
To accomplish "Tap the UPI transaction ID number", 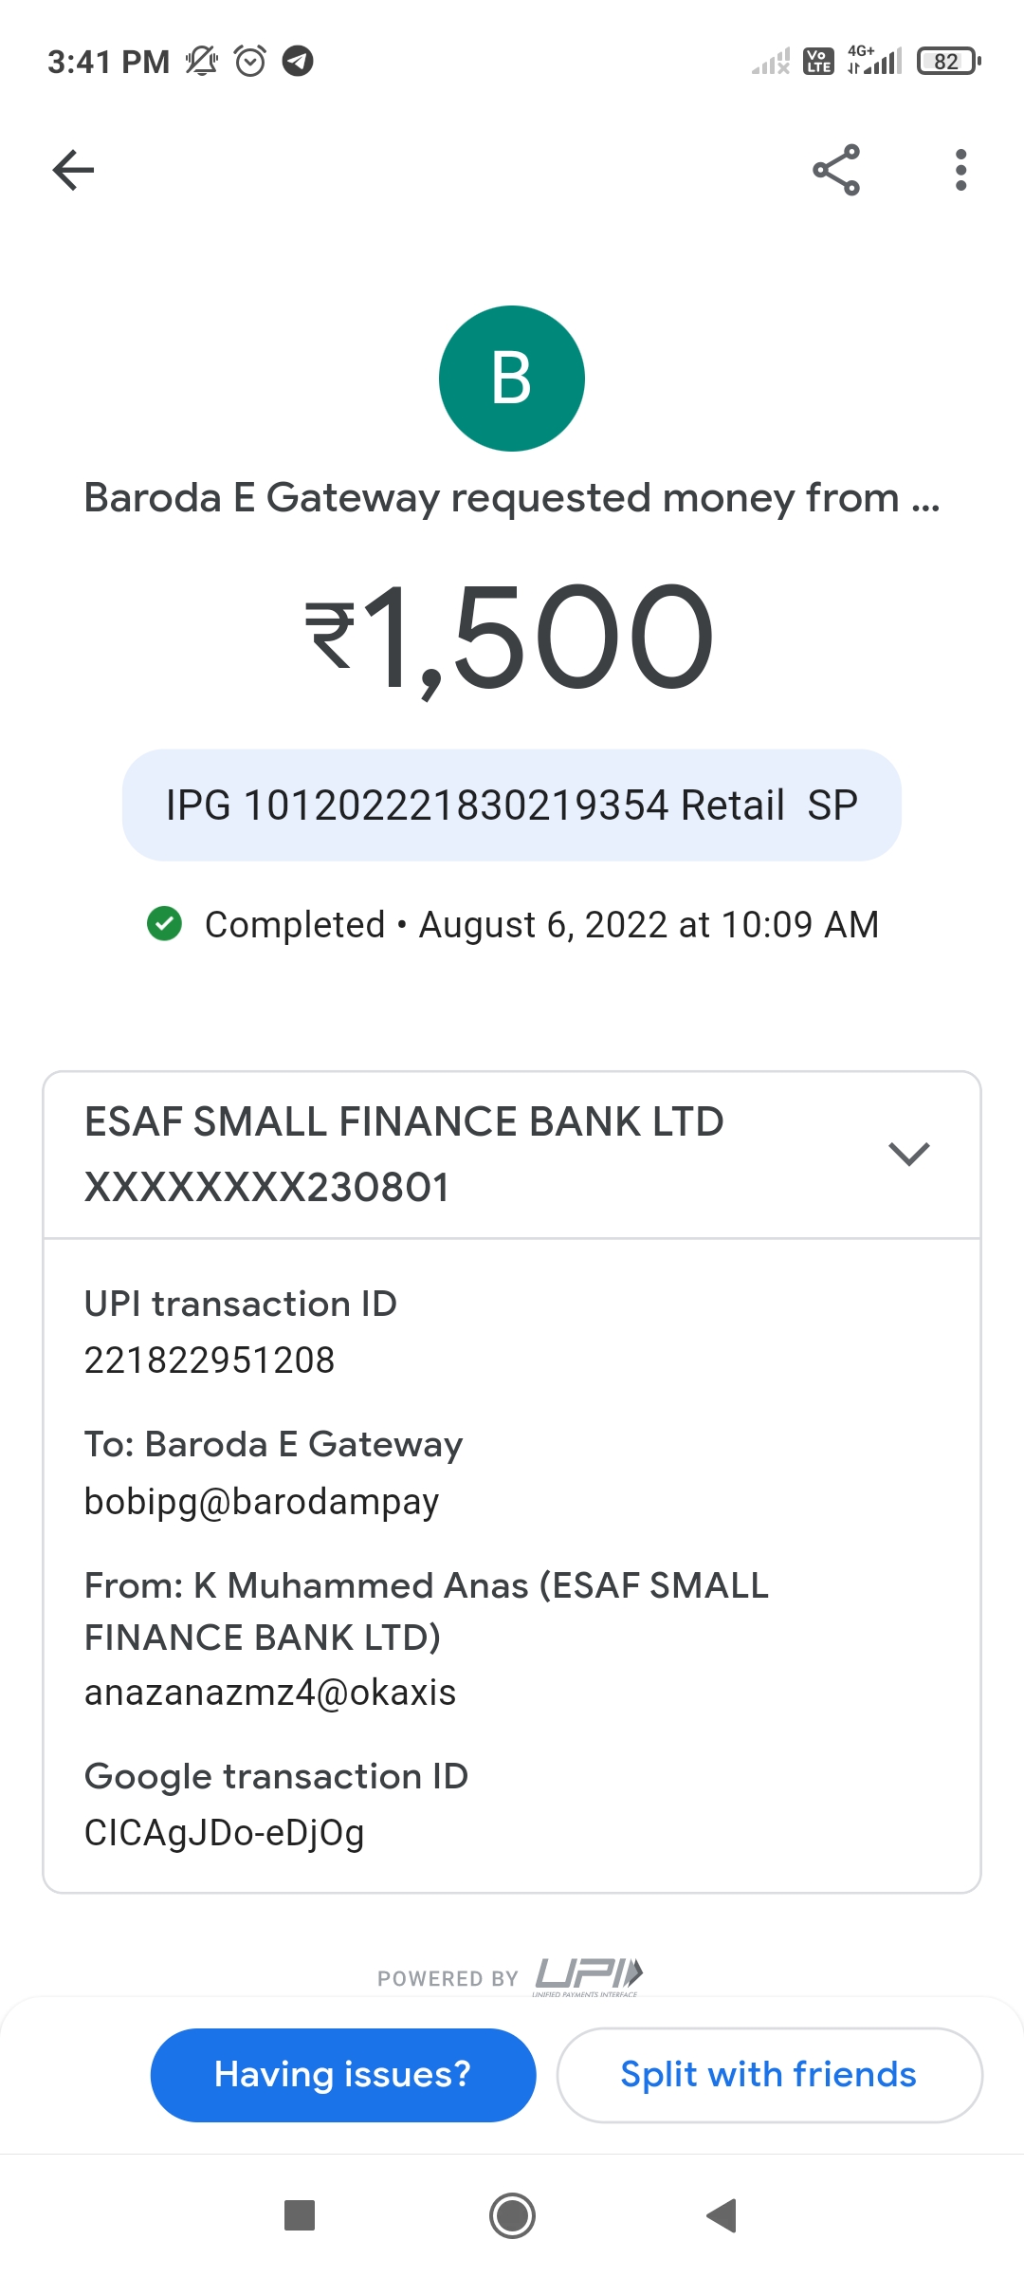I will 210,1361.
